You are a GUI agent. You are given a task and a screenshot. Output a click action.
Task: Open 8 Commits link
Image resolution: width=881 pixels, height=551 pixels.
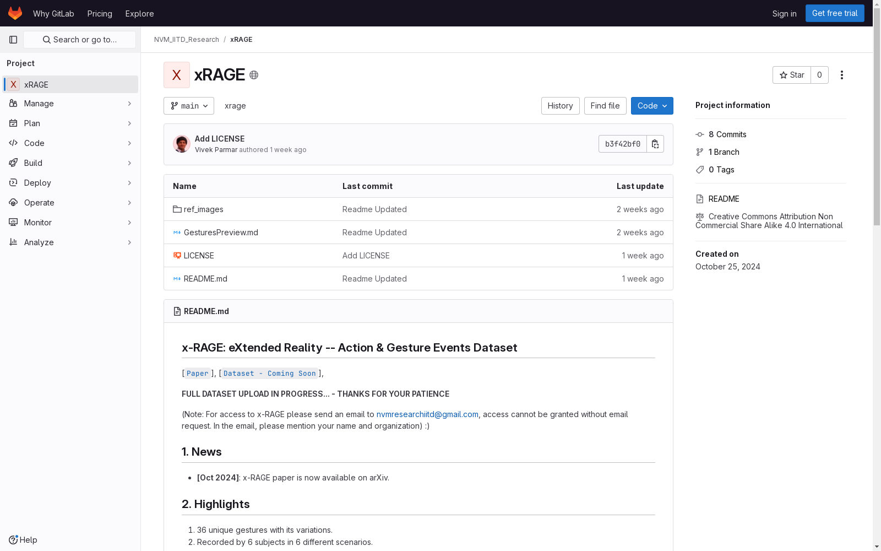(727, 134)
